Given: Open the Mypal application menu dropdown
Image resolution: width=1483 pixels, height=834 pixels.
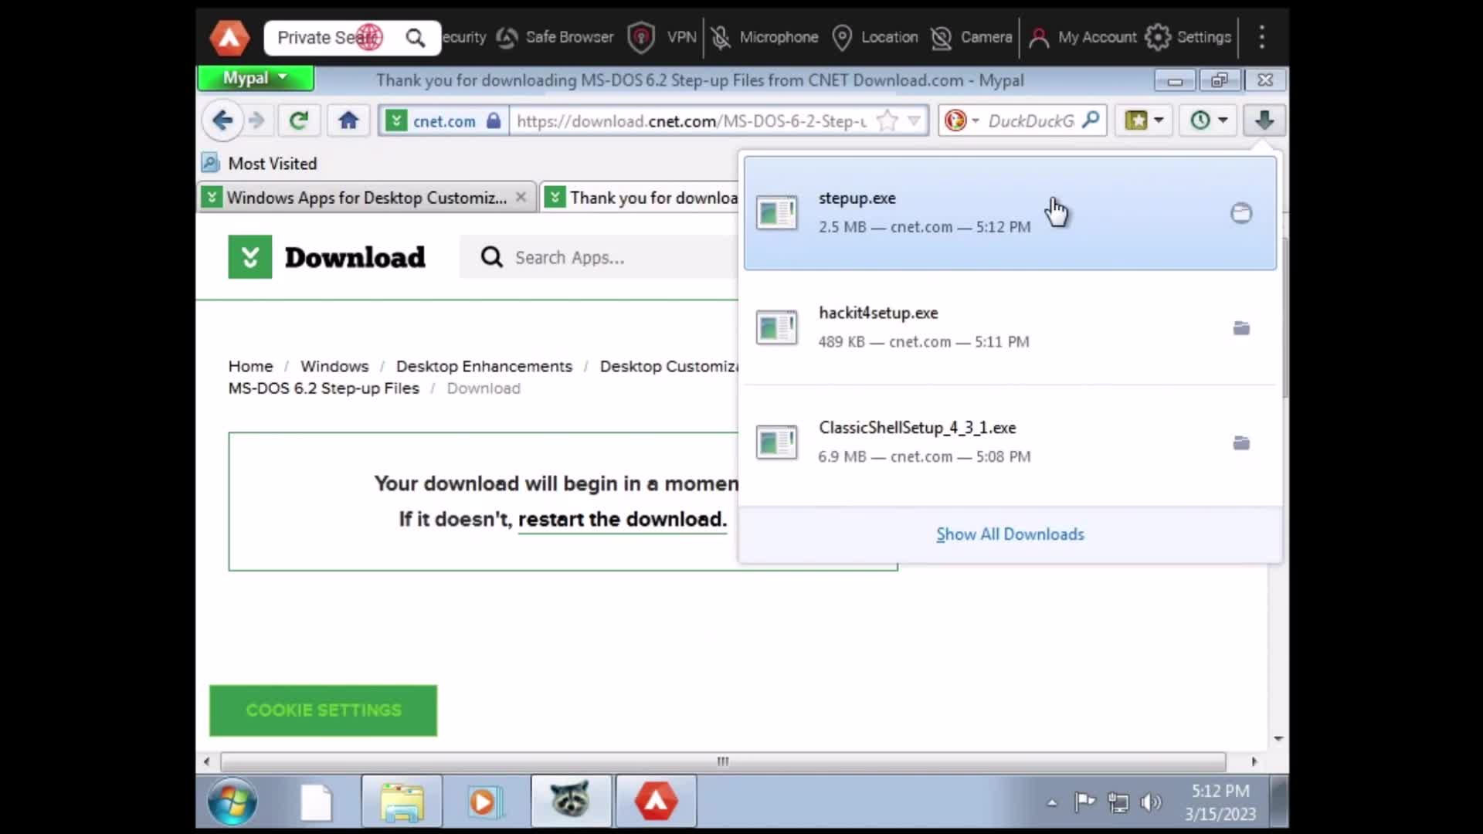Looking at the screenshot, I should 256,78.
